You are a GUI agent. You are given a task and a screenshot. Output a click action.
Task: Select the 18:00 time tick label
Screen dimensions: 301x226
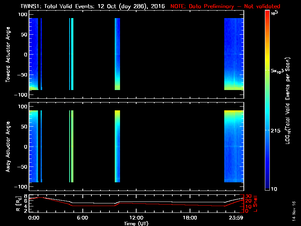tap(190, 218)
